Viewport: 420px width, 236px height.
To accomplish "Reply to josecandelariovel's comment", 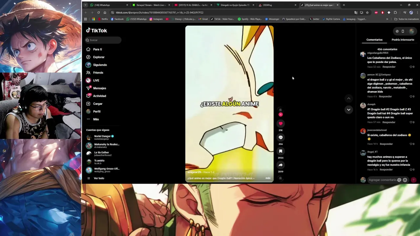I will tap(386, 144).
